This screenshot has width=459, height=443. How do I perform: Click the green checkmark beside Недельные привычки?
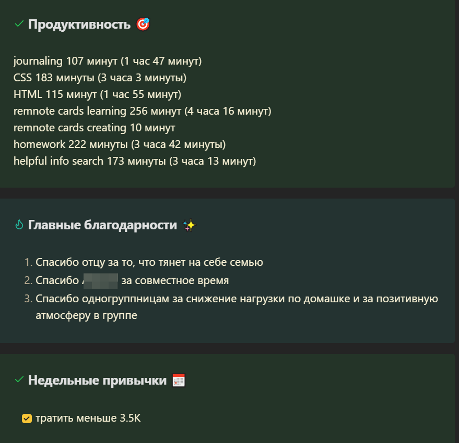point(19,380)
